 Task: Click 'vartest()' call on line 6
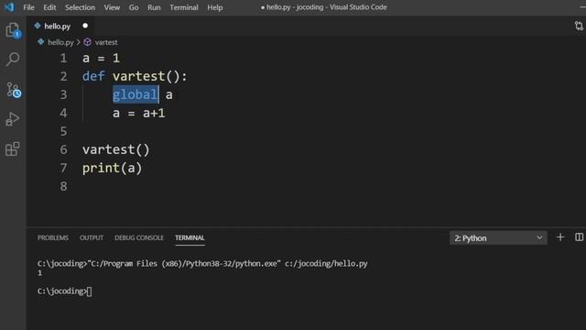tap(116, 149)
